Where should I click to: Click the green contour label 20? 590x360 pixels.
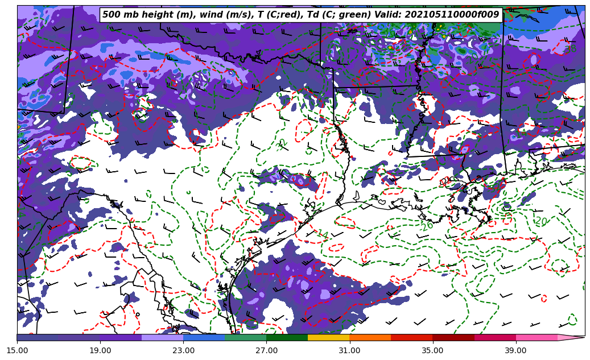(x=541, y=221)
